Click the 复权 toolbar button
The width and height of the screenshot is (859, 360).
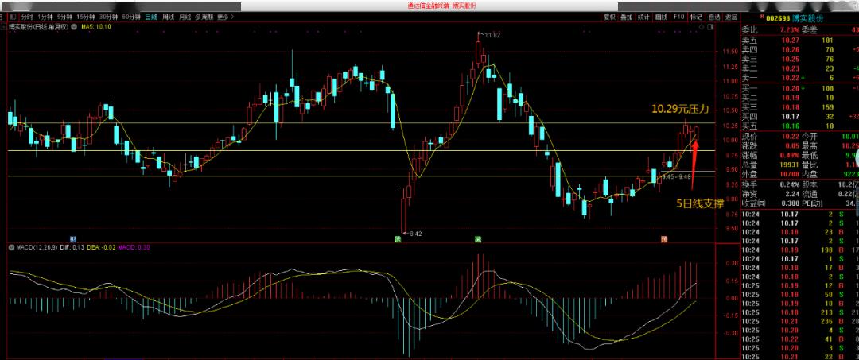[609, 17]
